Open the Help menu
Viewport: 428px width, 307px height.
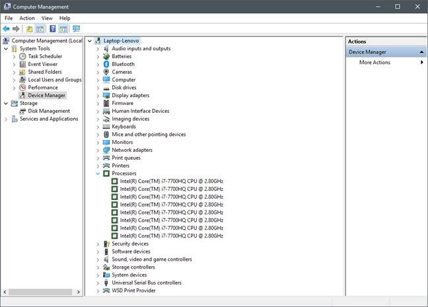[x=65, y=18]
